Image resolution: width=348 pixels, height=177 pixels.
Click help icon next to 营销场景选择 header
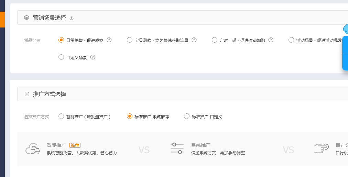click(x=72, y=18)
